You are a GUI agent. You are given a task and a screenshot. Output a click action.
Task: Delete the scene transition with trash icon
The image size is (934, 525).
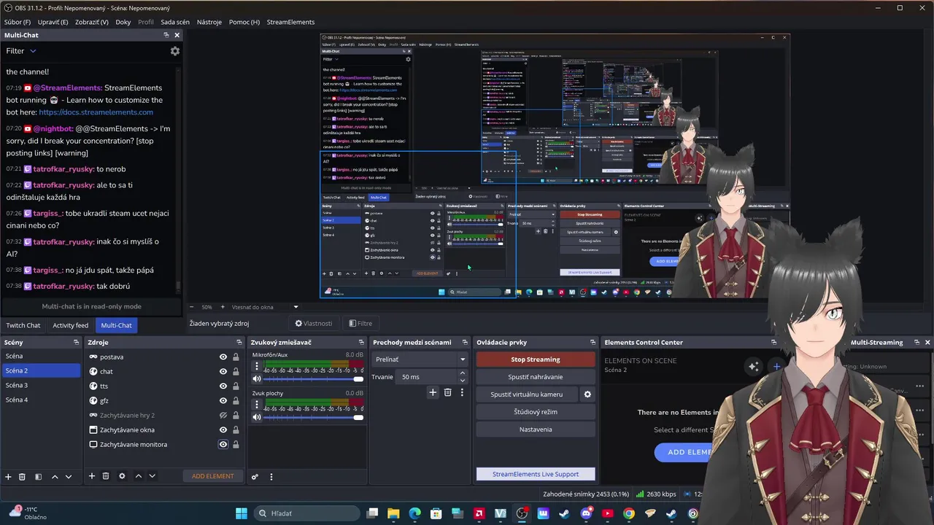[x=447, y=392]
